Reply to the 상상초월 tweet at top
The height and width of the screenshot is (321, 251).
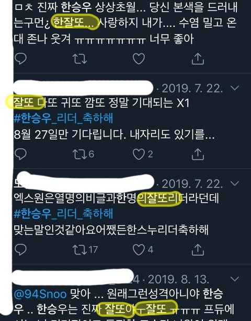[21, 59]
